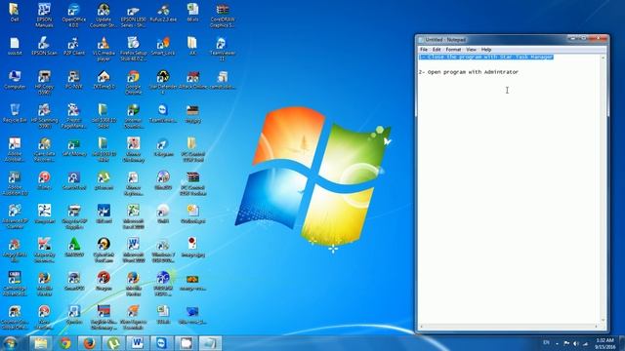Viewport: 625px width, 351px height.
Task: Open the network status tray icon
Action: pyautogui.click(x=586, y=343)
